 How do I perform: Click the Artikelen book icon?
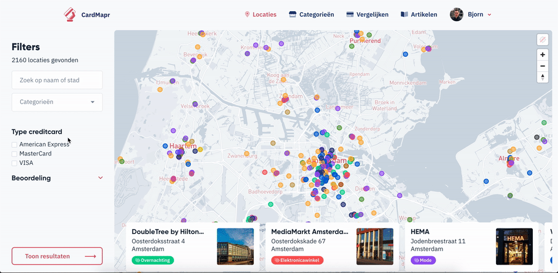point(404,14)
